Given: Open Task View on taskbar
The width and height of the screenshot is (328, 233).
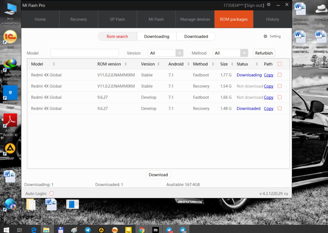Looking at the screenshot, I should pos(20,230).
